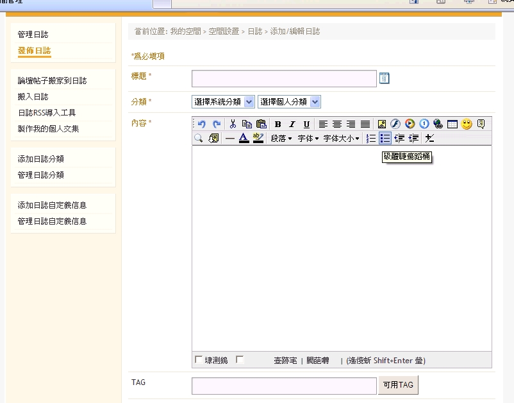This screenshot has height=403, width=514.
Task: Click the redo icon in editor toolbar
Action: point(217,124)
